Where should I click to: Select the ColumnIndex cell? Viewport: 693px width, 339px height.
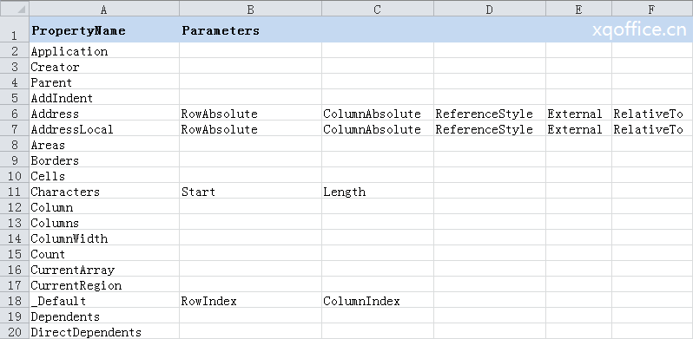coord(378,301)
